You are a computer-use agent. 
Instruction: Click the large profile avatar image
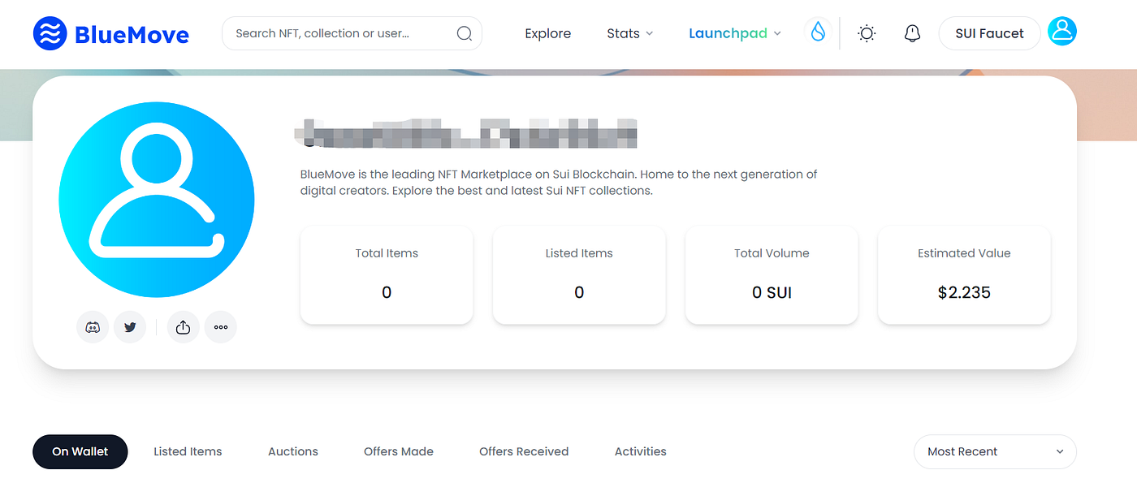(x=157, y=200)
